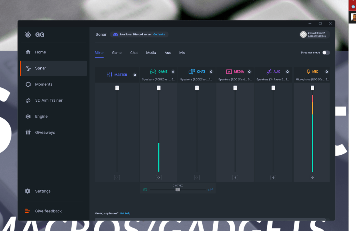
Task: Click the Get help link
Action: [125, 213]
